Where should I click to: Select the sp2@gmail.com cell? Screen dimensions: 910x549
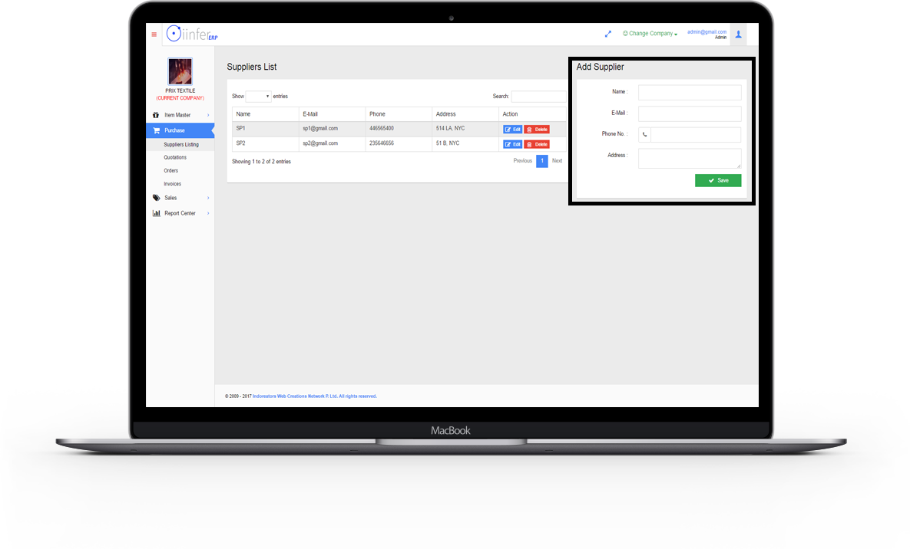click(x=332, y=144)
